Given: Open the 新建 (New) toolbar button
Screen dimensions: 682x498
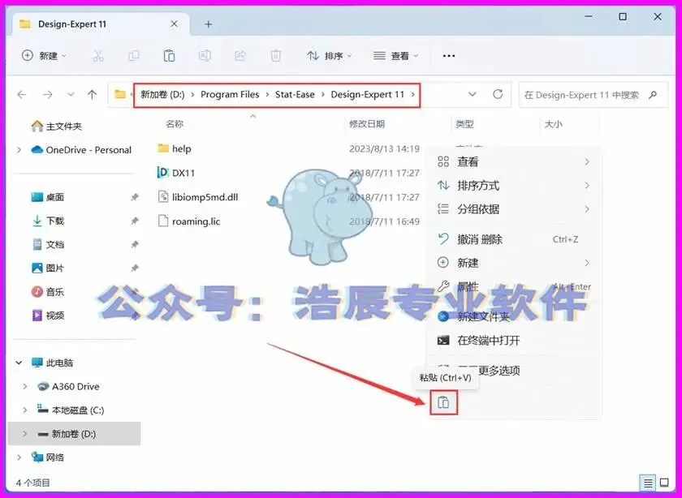Looking at the screenshot, I should tap(44, 56).
